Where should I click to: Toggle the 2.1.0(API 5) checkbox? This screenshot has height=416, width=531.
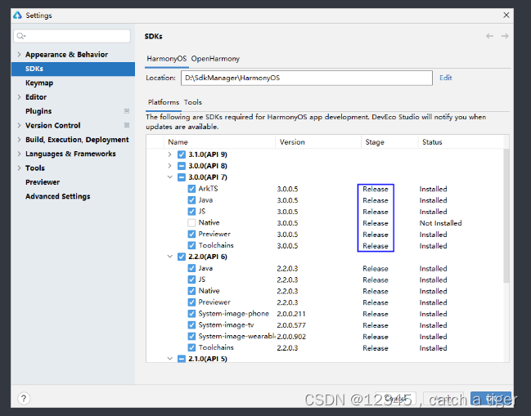pyautogui.click(x=182, y=359)
